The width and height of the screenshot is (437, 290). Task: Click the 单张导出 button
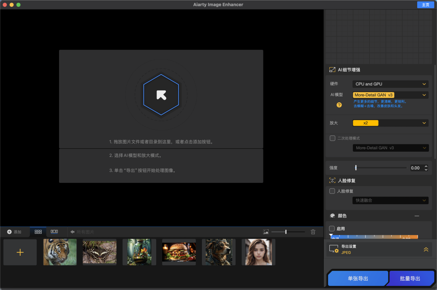357,279
